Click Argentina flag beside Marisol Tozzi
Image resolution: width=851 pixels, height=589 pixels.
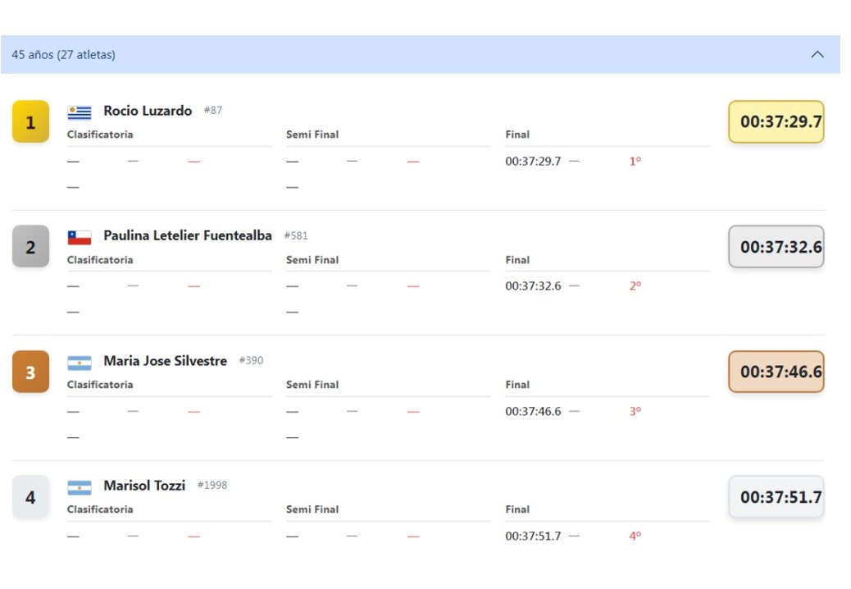click(x=80, y=487)
